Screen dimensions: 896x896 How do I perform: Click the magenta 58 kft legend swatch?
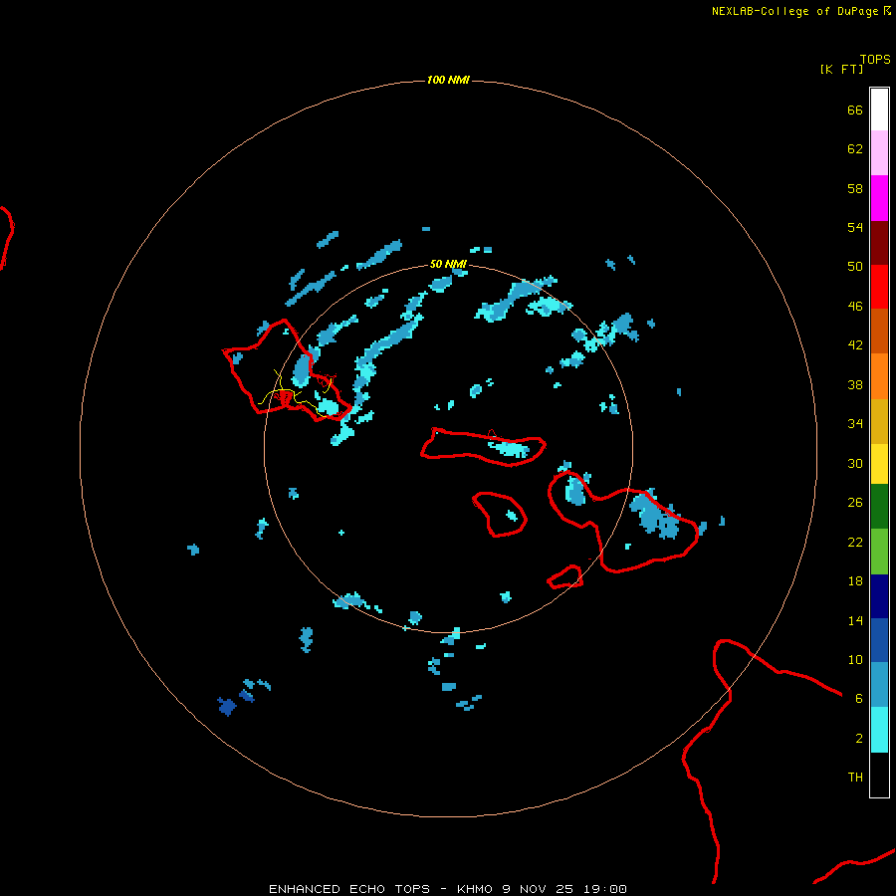[879, 198]
